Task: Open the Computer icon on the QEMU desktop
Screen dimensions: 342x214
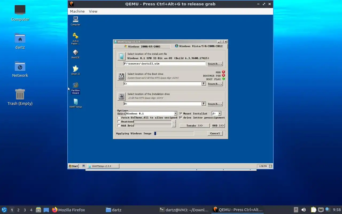Action: tap(75, 21)
